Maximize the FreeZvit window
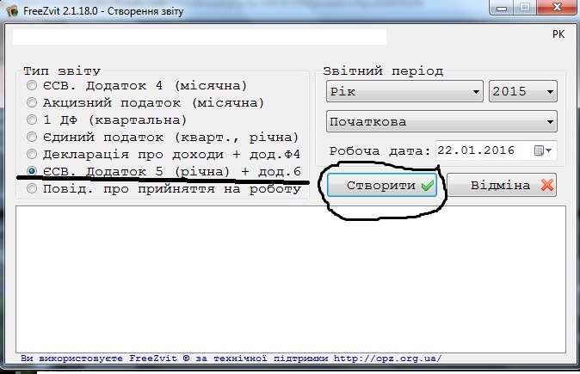 tap(525, 8)
